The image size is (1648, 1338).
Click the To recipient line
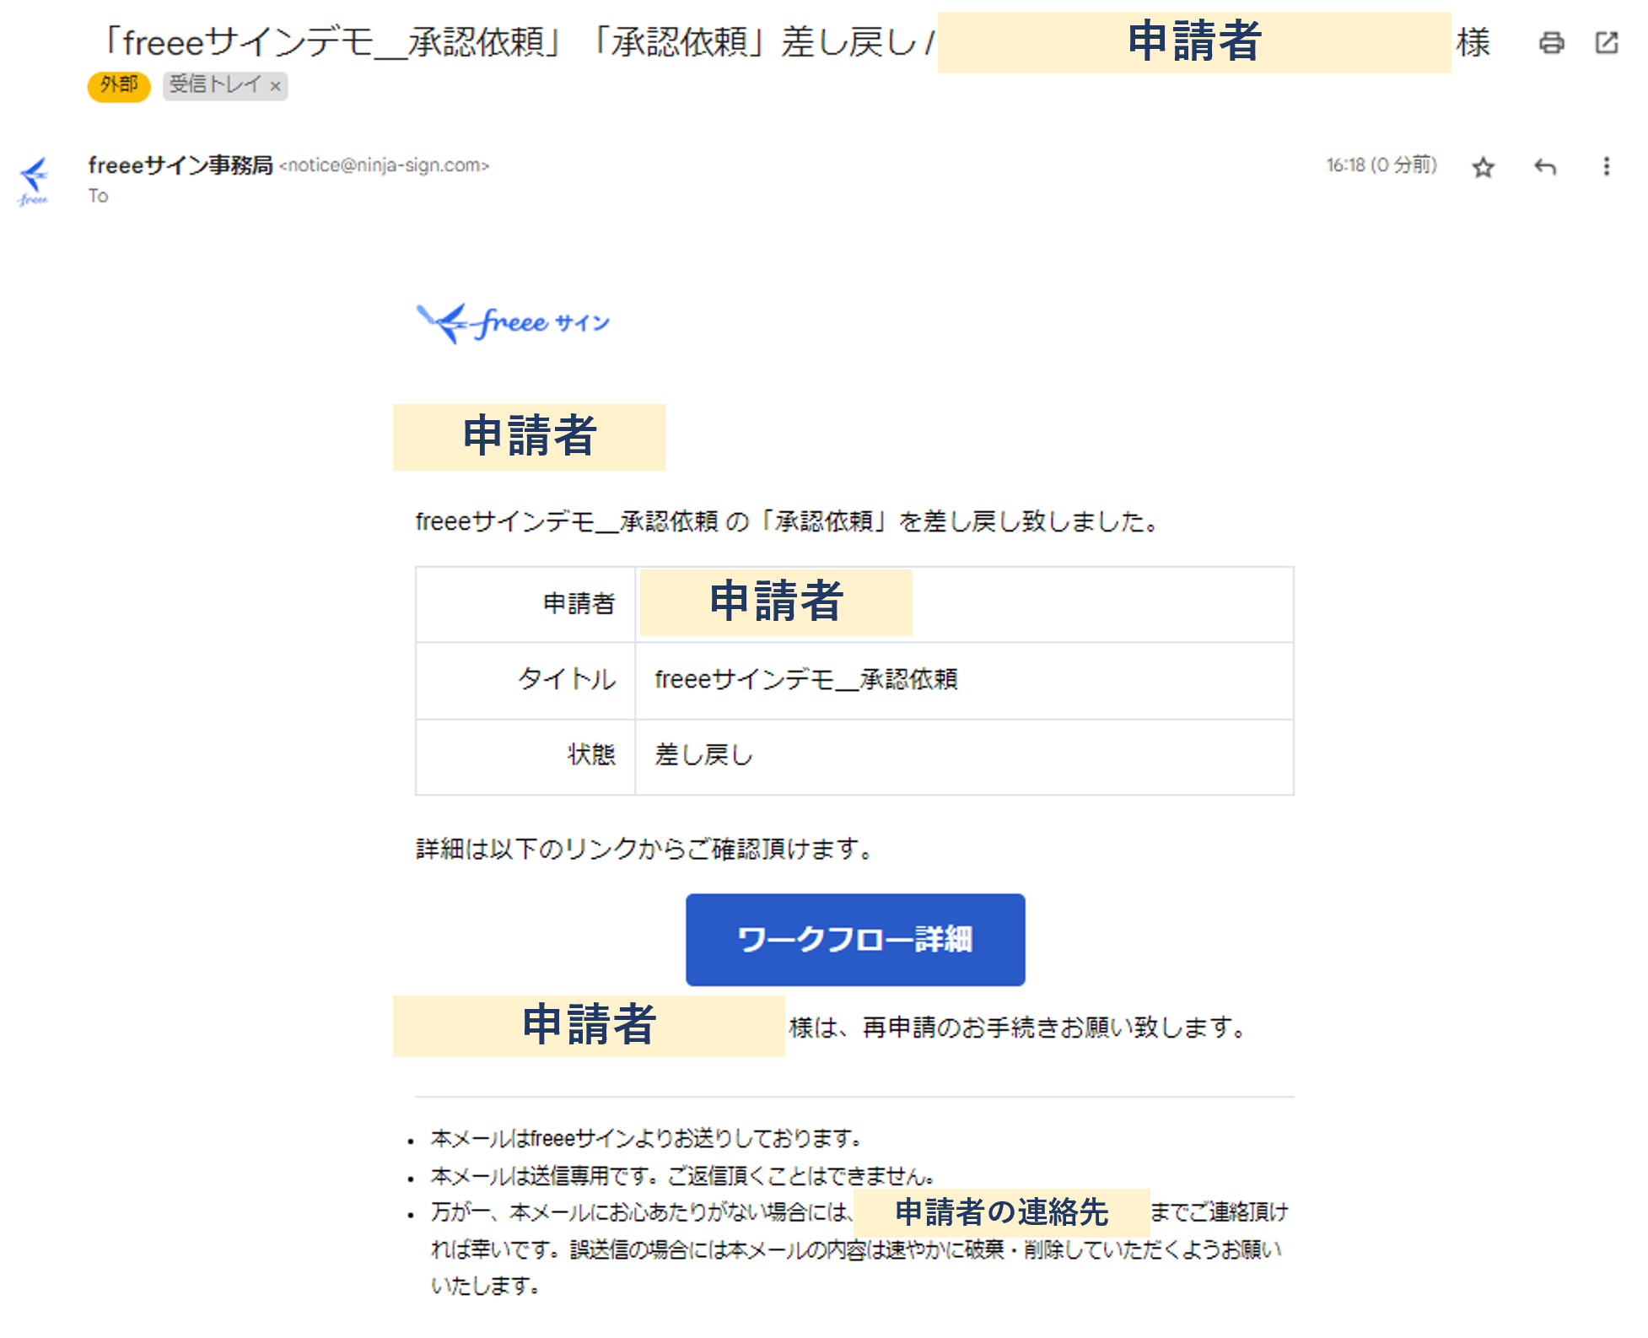99,196
